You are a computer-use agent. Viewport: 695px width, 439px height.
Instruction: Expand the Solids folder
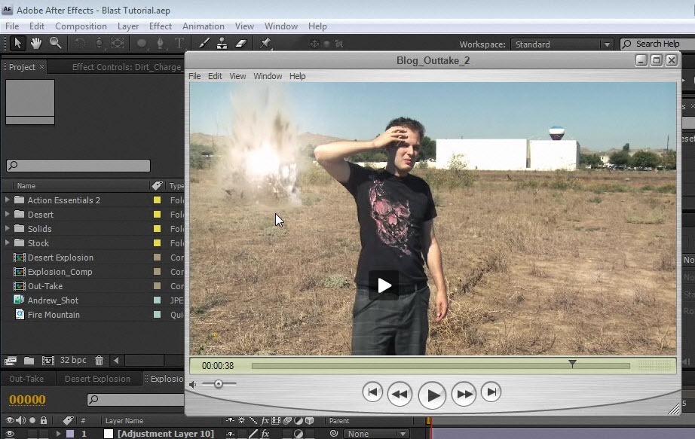pos(7,229)
